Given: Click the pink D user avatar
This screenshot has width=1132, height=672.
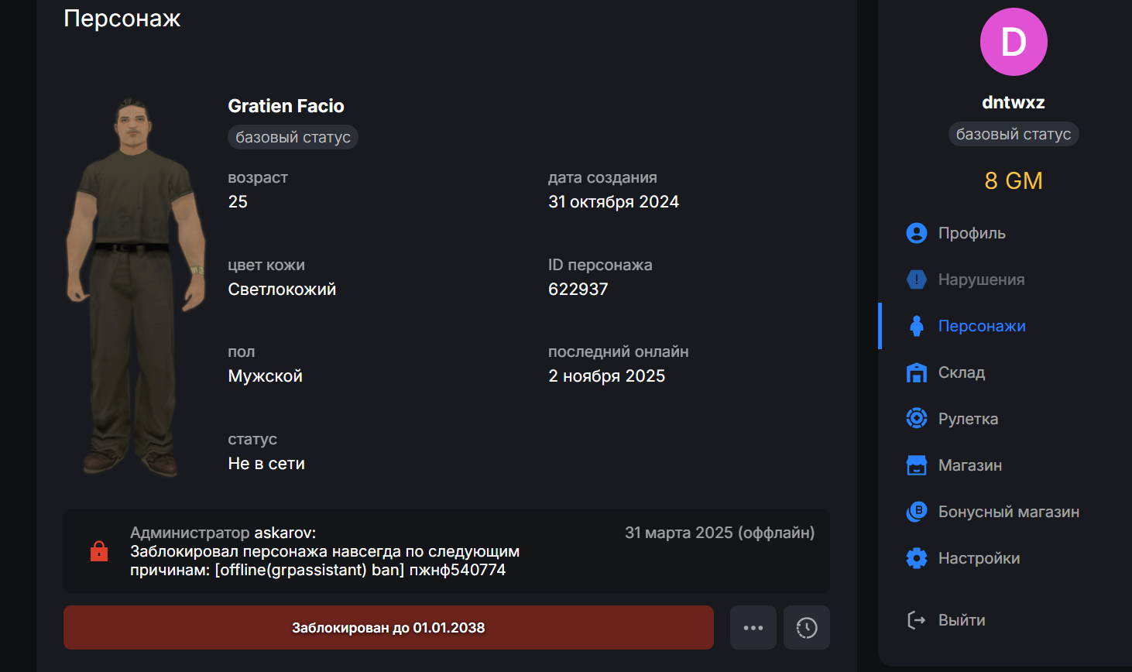Looking at the screenshot, I should (x=1014, y=42).
